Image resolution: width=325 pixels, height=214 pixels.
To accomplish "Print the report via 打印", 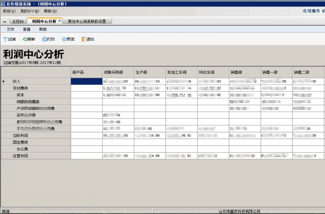I will pos(48,39).
